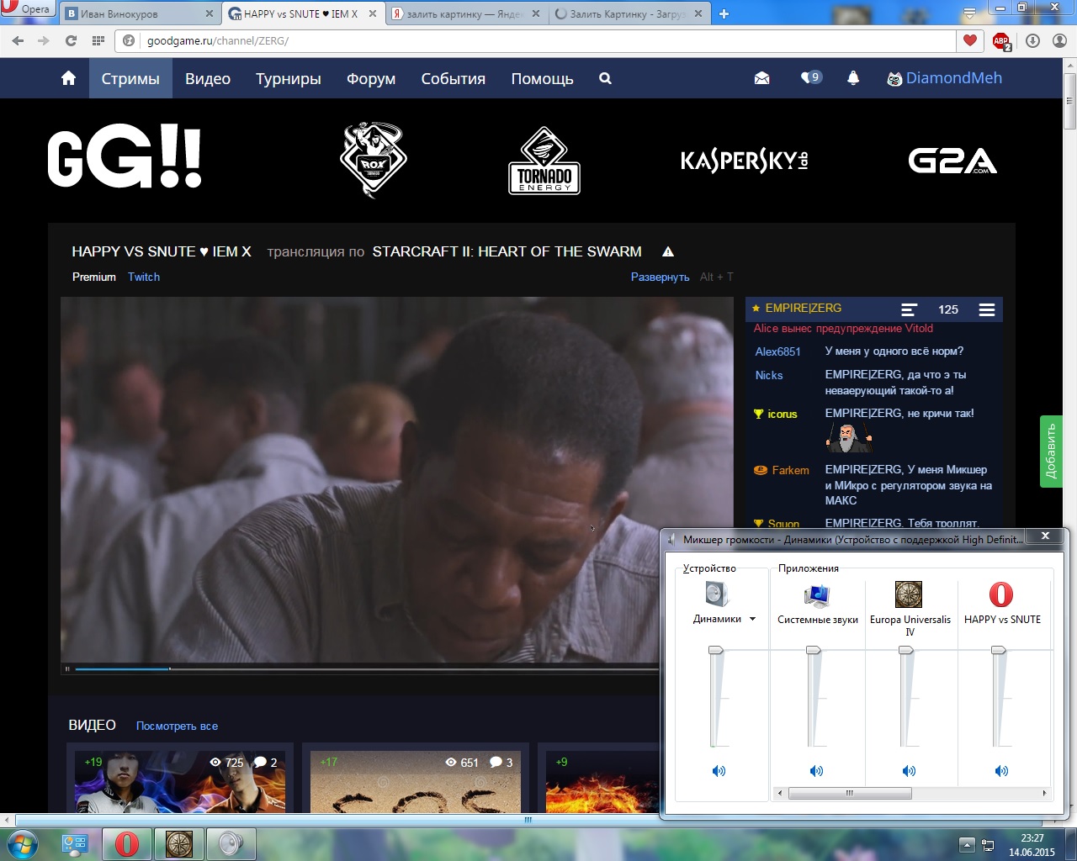The width and height of the screenshot is (1077, 861).
Task: Open STARCRAFT II: HEART OF THE SWARM link
Action: (x=507, y=251)
